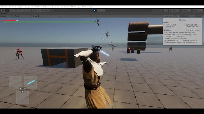This screenshot has width=204, height=114.
Task: Select the Rotate tool icon
Action: pos(12,10)
